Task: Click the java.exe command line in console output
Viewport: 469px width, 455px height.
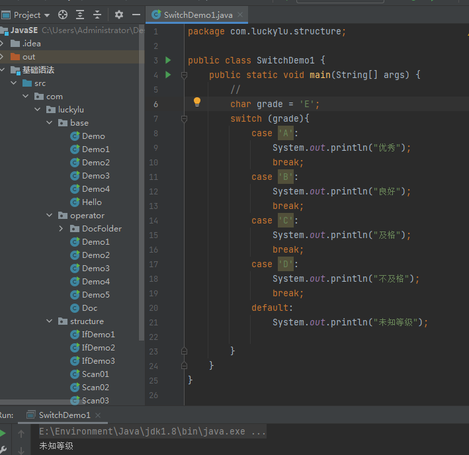Action: (152, 431)
